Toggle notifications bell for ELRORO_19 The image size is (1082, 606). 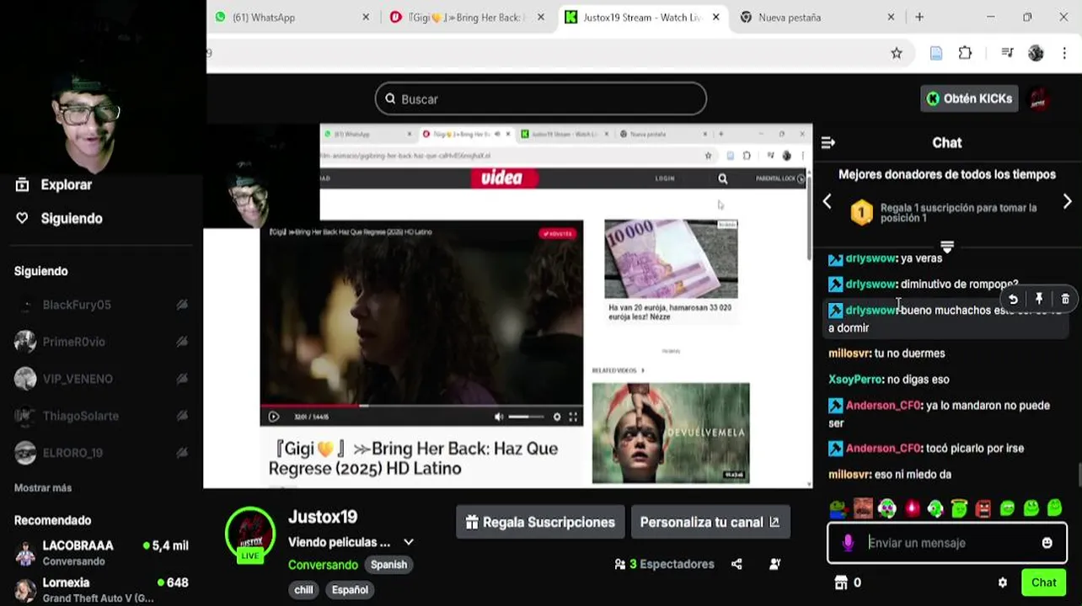pos(182,453)
